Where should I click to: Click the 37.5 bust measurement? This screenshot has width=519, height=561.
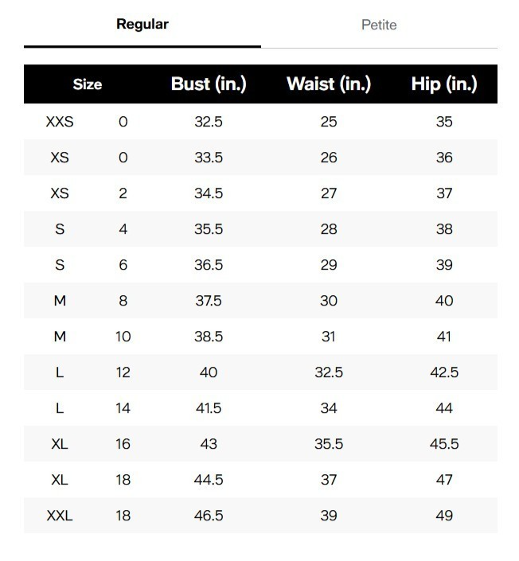(x=209, y=301)
